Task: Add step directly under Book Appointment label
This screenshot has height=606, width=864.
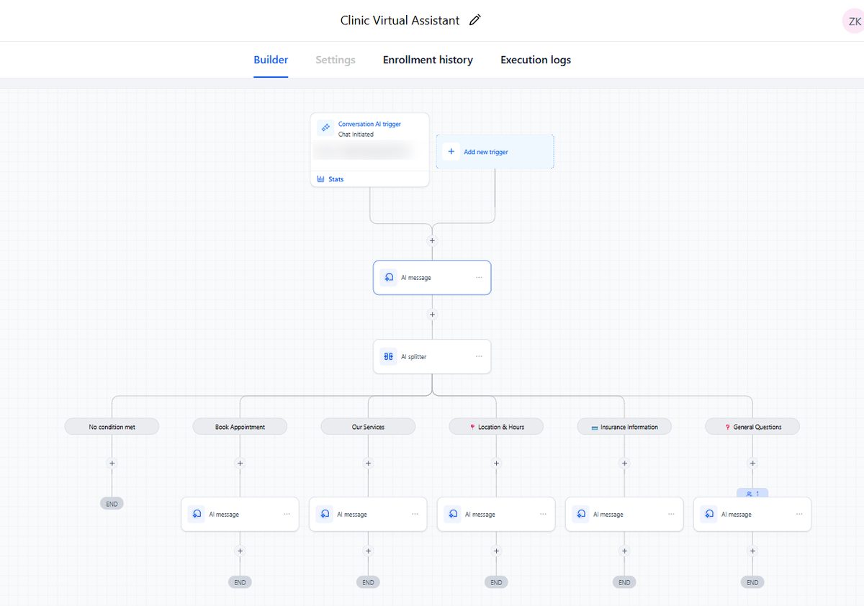Action: [x=240, y=463]
